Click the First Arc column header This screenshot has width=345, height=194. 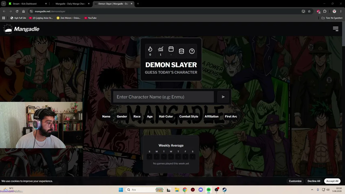[x=231, y=116]
